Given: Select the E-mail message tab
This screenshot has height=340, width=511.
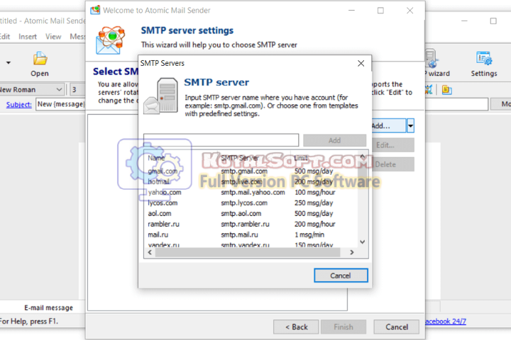Looking at the screenshot, I should (48, 307).
